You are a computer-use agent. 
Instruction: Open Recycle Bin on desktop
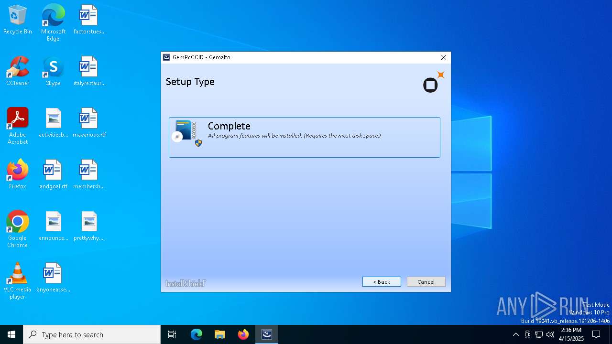18,20
